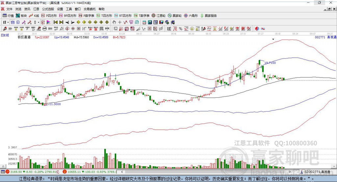Click the calendar date icon

point(144,22)
